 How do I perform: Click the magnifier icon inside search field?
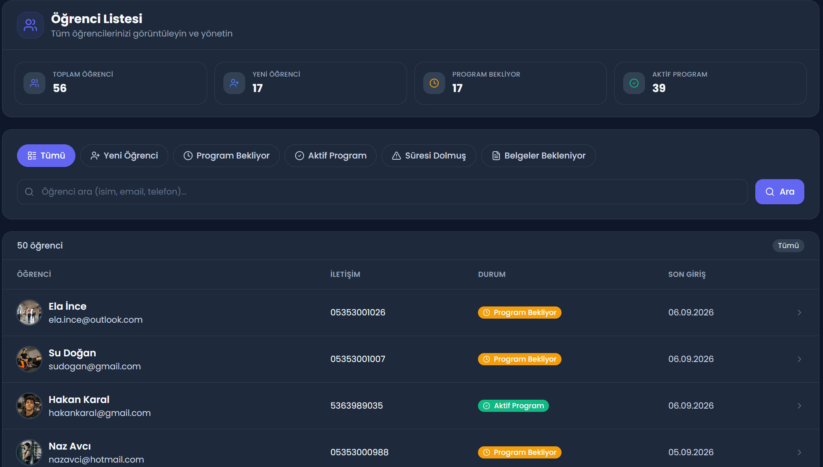pyautogui.click(x=29, y=192)
